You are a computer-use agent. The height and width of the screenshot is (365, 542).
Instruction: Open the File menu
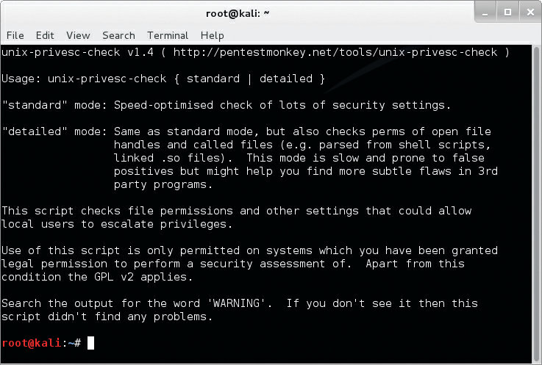15,35
